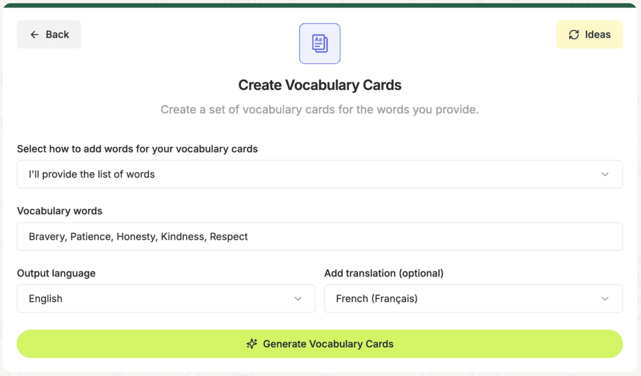The image size is (641, 376).
Task: Click the chevron in the list of words selector
Action: 605,175
